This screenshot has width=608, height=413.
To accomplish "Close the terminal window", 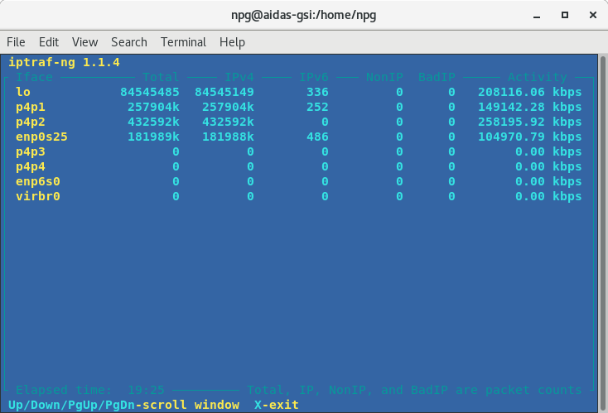I will (x=592, y=15).
